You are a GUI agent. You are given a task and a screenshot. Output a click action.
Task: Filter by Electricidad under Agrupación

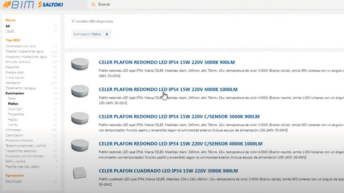[x=13, y=181]
